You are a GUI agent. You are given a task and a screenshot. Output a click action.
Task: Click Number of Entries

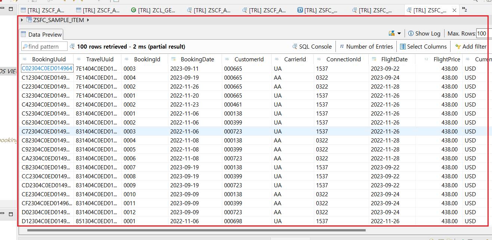click(x=366, y=47)
